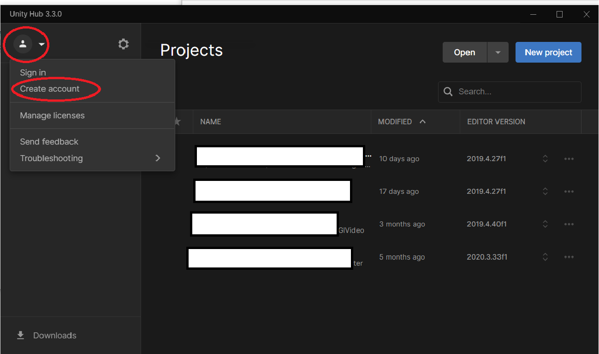Sort projects by MODIFIED column

[395, 122]
